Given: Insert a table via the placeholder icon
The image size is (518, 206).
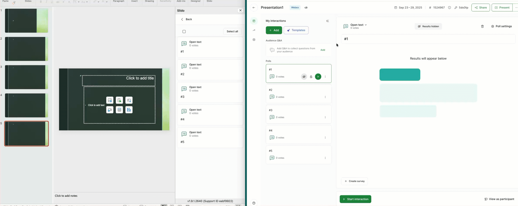Looking at the screenshot, I should coord(119,110).
